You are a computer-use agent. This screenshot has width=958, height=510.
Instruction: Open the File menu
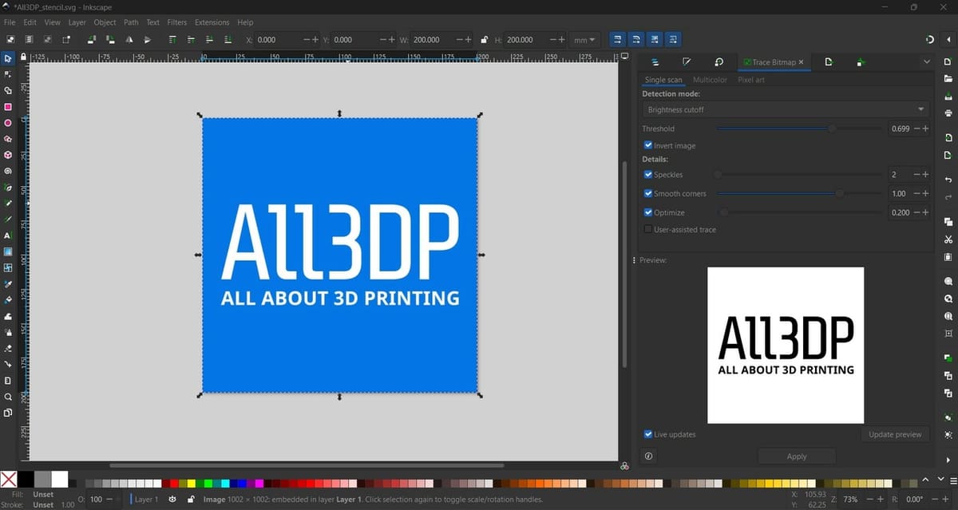coord(10,22)
